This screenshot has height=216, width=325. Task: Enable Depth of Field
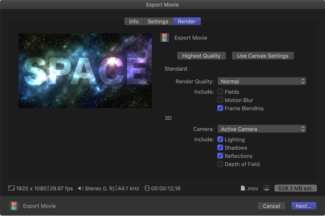[x=220, y=164]
